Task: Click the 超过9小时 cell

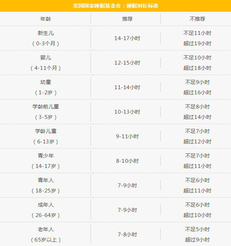Action: [x=197, y=240]
